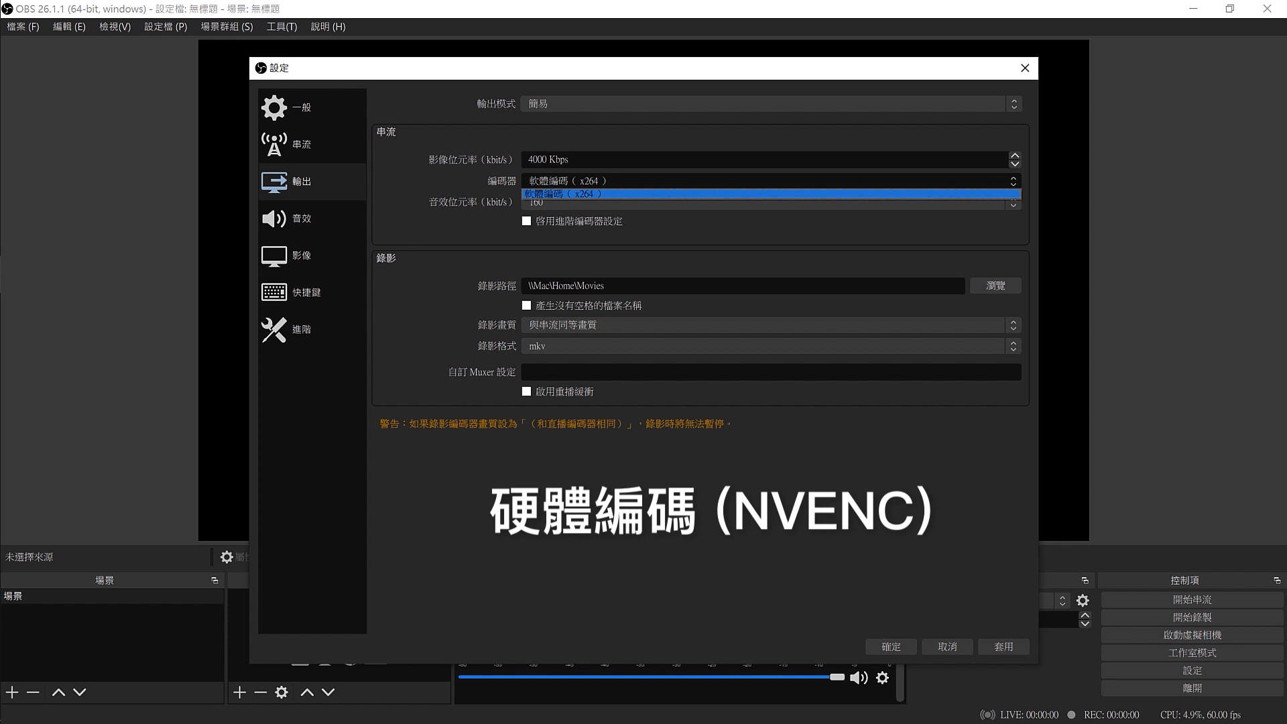Check 產生沒有空格的檔案名稱 option
This screenshot has width=1287, height=724.
pyautogui.click(x=527, y=306)
